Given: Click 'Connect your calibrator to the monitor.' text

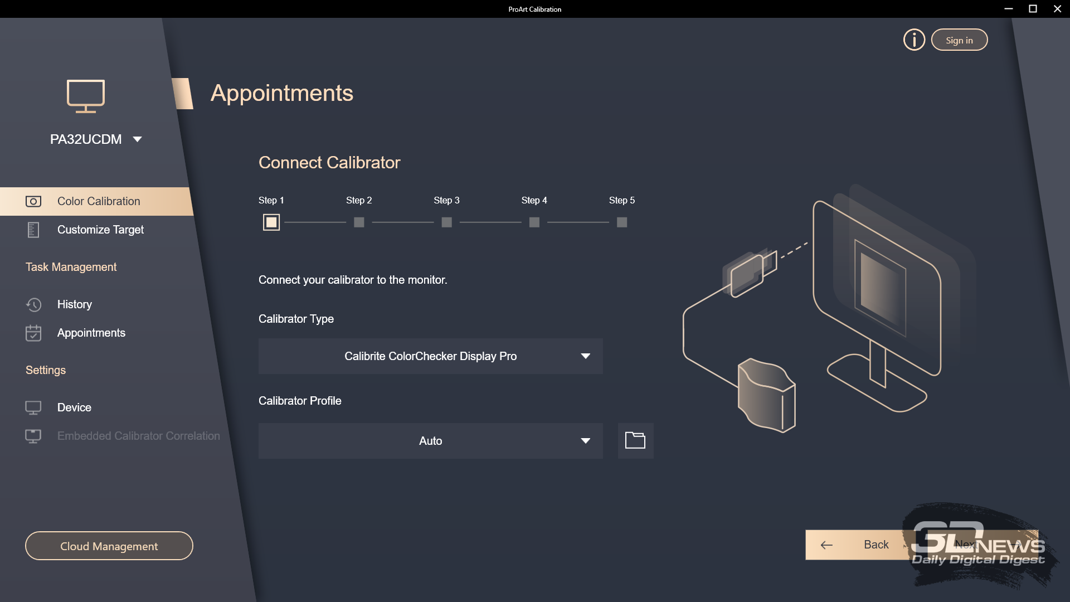Looking at the screenshot, I should (353, 280).
